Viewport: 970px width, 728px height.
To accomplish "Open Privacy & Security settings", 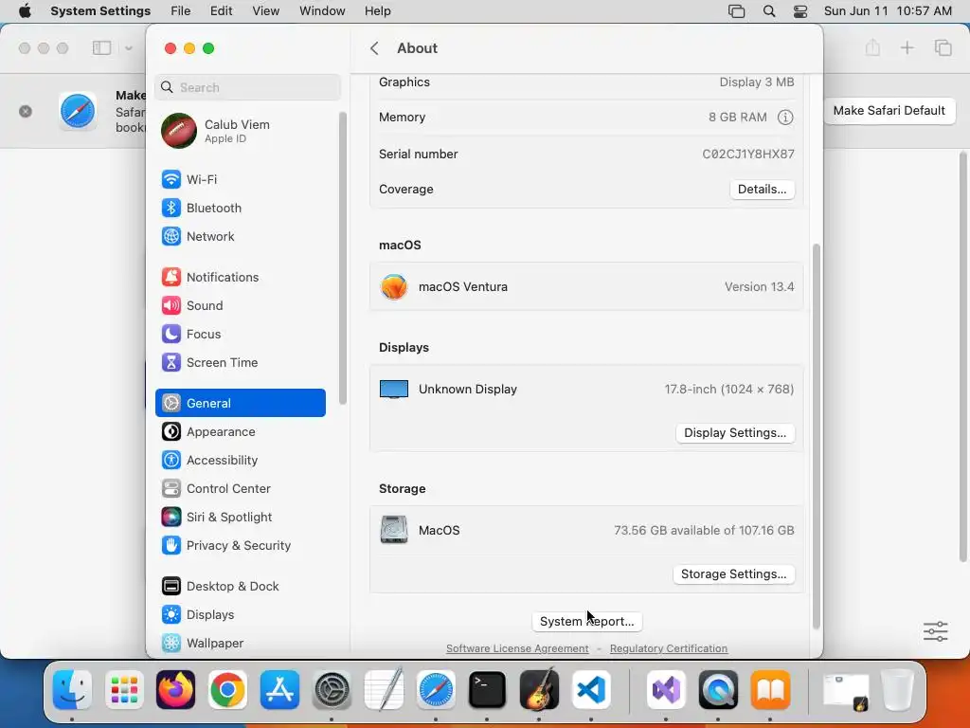I will pyautogui.click(x=240, y=546).
